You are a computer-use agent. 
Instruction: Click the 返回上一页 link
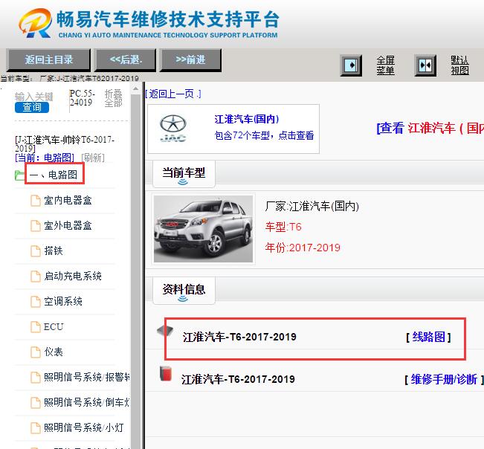coord(172,94)
